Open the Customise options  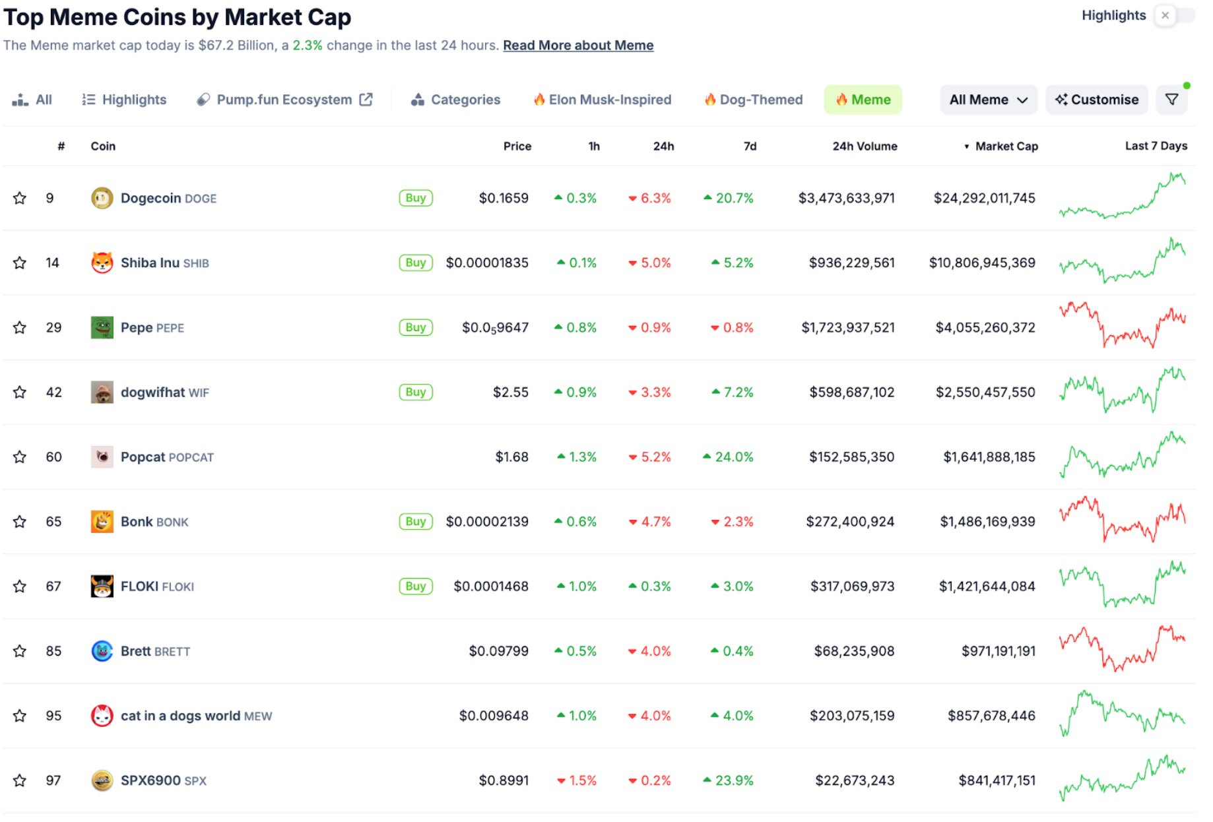click(x=1096, y=100)
